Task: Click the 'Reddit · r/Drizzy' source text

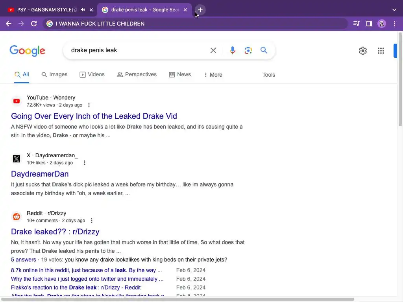Action: 46,213
